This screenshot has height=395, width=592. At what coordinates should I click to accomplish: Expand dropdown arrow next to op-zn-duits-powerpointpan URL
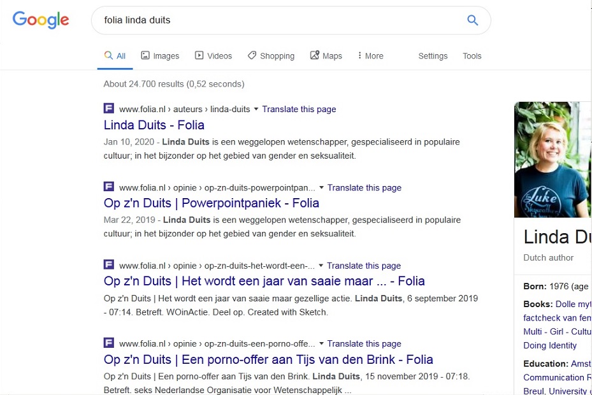[x=321, y=187]
